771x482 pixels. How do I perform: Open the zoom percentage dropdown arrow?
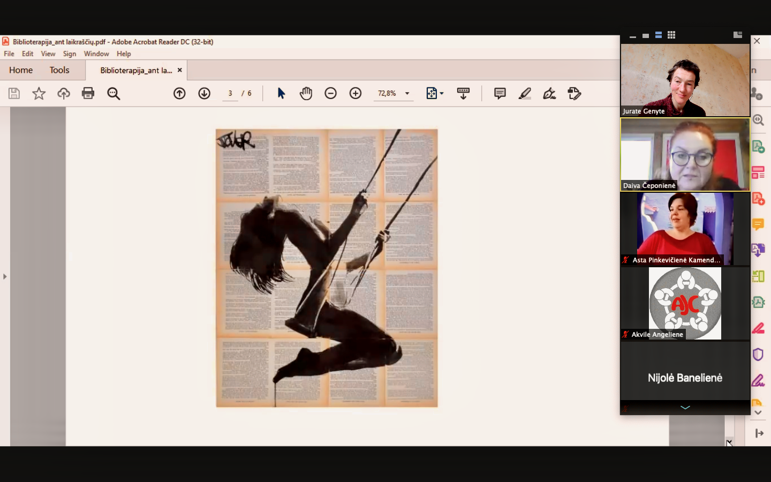[x=407, y=94]
